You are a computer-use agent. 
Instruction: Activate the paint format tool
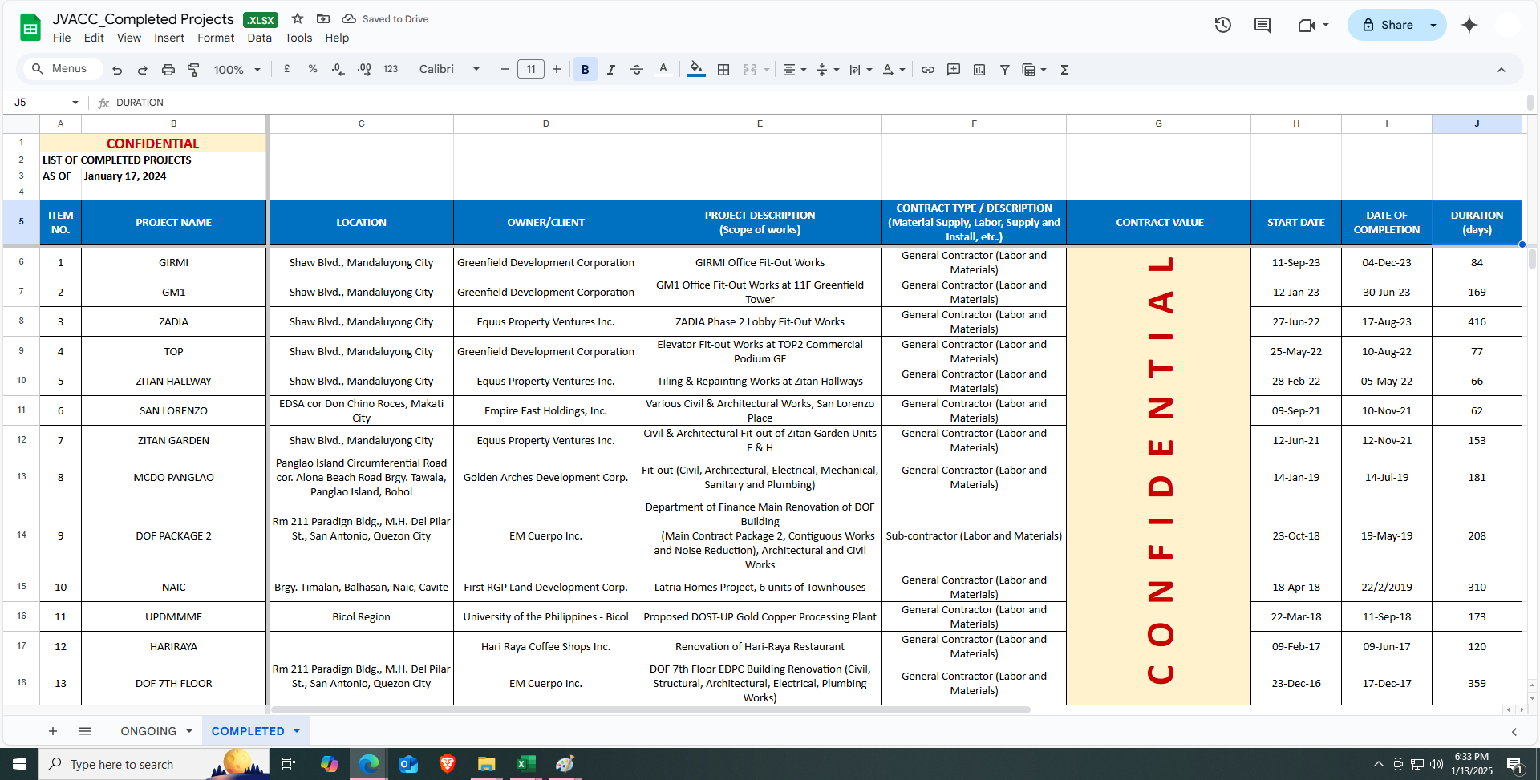point(193,70)
